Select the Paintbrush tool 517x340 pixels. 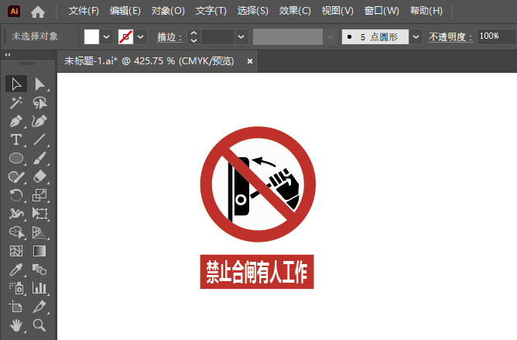[39, 158]
